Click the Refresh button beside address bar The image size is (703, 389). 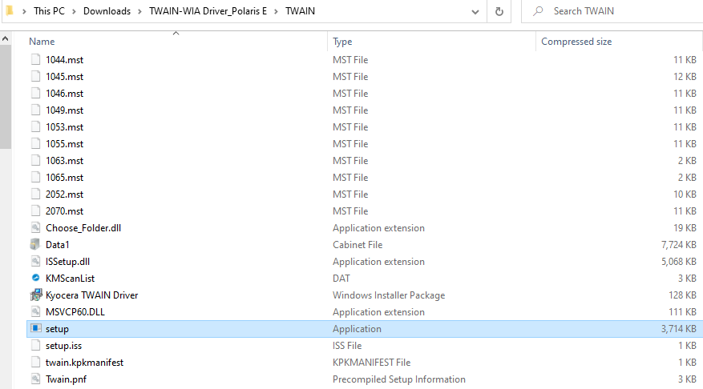(499, 11)
